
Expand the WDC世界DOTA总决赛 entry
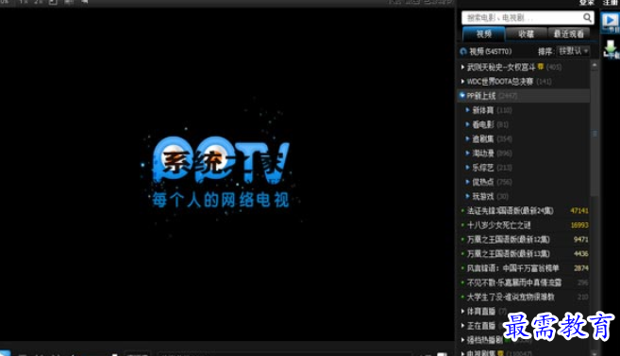(462, 81)
